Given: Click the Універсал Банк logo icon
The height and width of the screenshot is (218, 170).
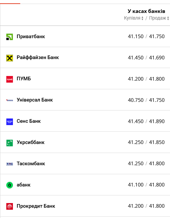Looking at the screenshot, I should 10,100.
